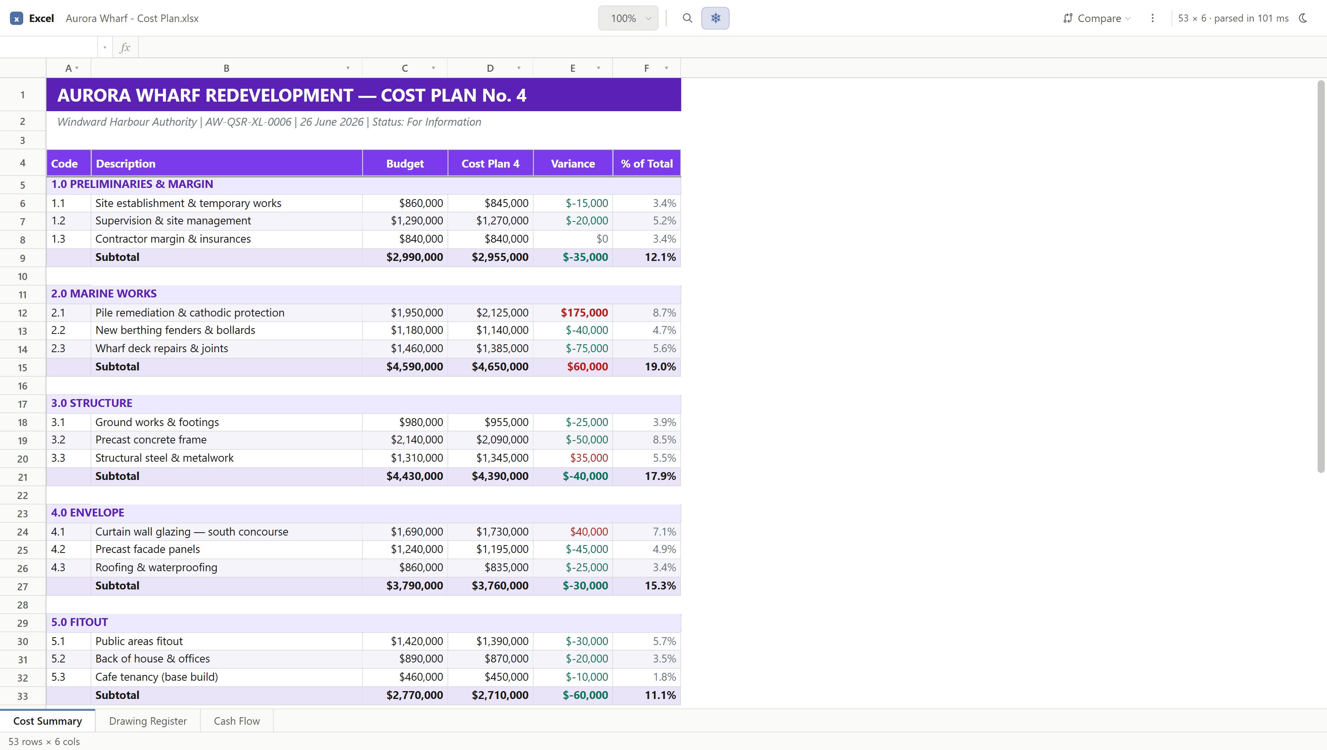Select the Budget header cell
This screenshot has height=750, width=1327.
pos(405,163)
